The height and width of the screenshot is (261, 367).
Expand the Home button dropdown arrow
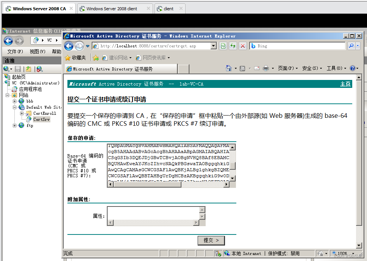[x=236, y=68]
